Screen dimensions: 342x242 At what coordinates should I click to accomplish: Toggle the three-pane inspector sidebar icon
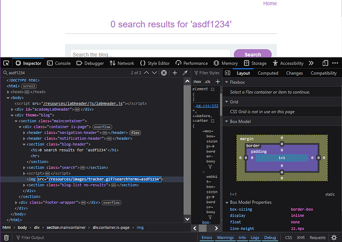point(228,73)
